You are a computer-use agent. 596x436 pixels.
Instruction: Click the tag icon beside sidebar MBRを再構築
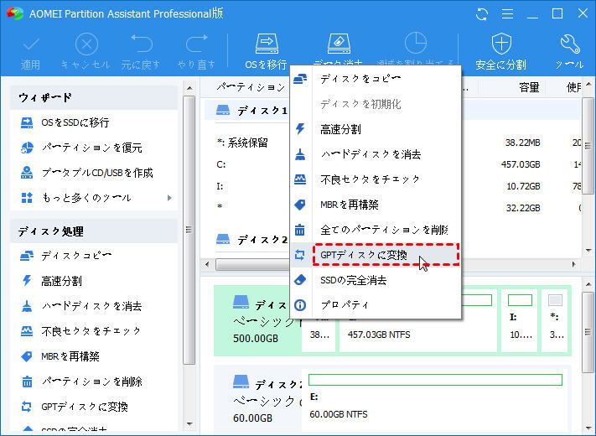click(27, 356)
